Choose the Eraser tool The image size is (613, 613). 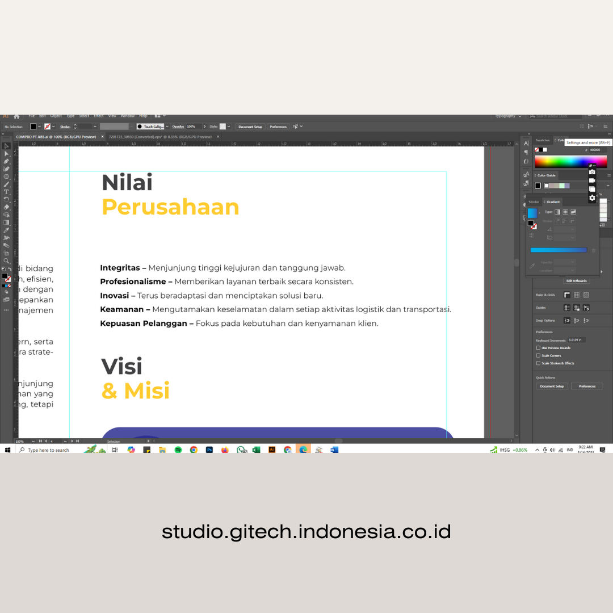[6, 207]
